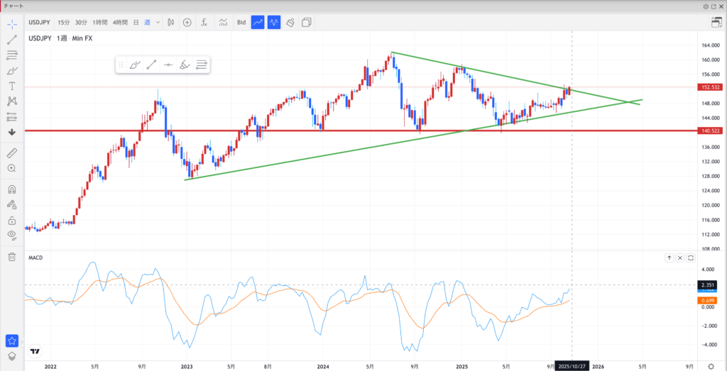Expand the timeframe dropdown chevron
727x371 pixels.
[158, 23]
